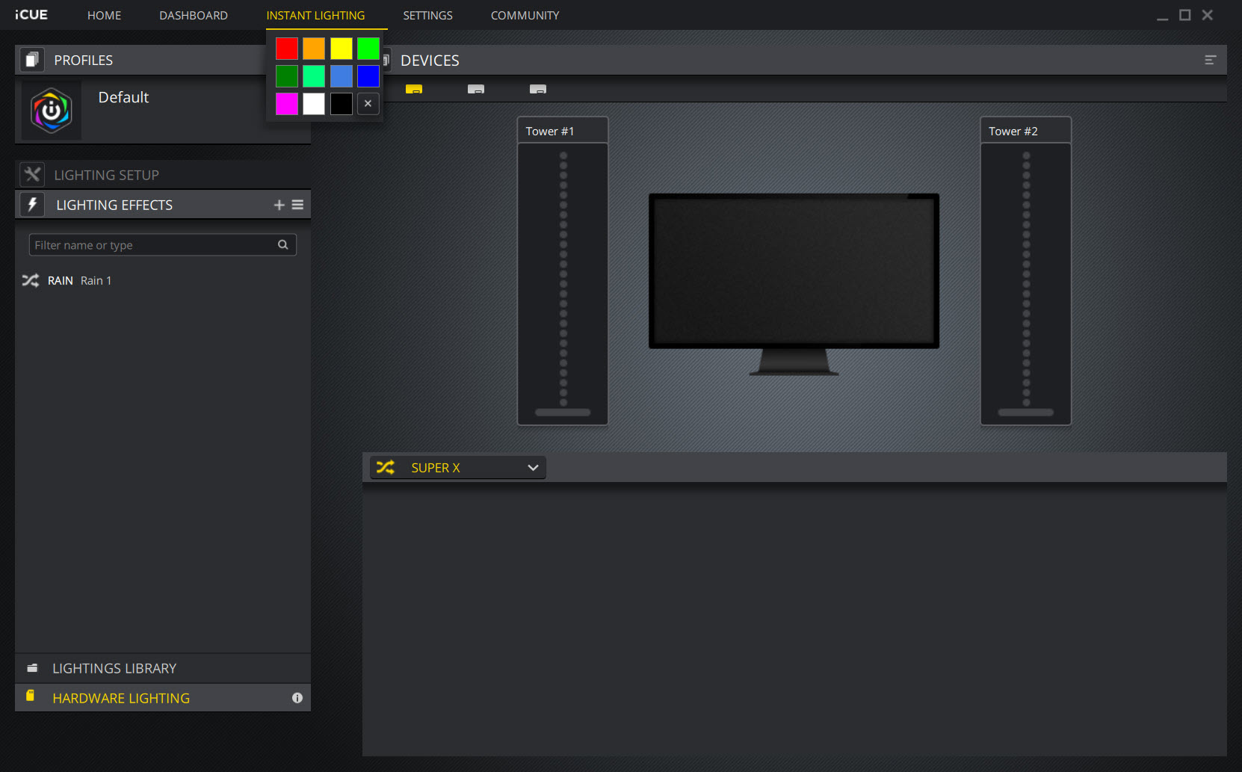1242x772 pixels.
Task: Apply the magenta color swatch
Action: [x=287, y=104]
